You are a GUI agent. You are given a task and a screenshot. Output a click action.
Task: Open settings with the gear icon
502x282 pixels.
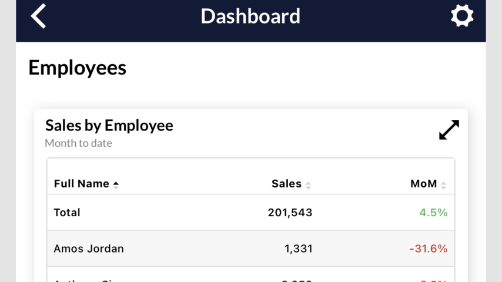point(462,16)
